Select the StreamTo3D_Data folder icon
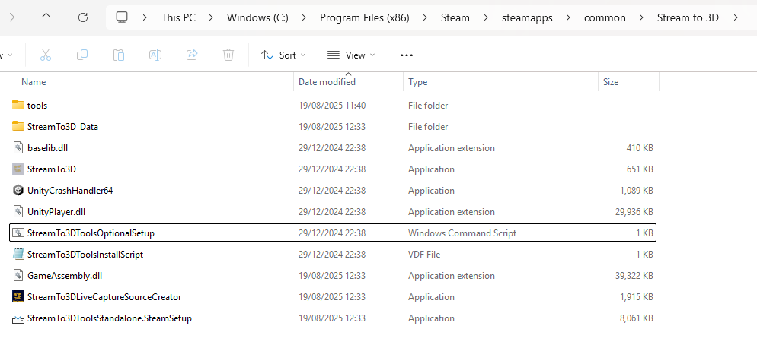Image resolution: width=757 pixels, height=348 pixels. tap(18, 126)
